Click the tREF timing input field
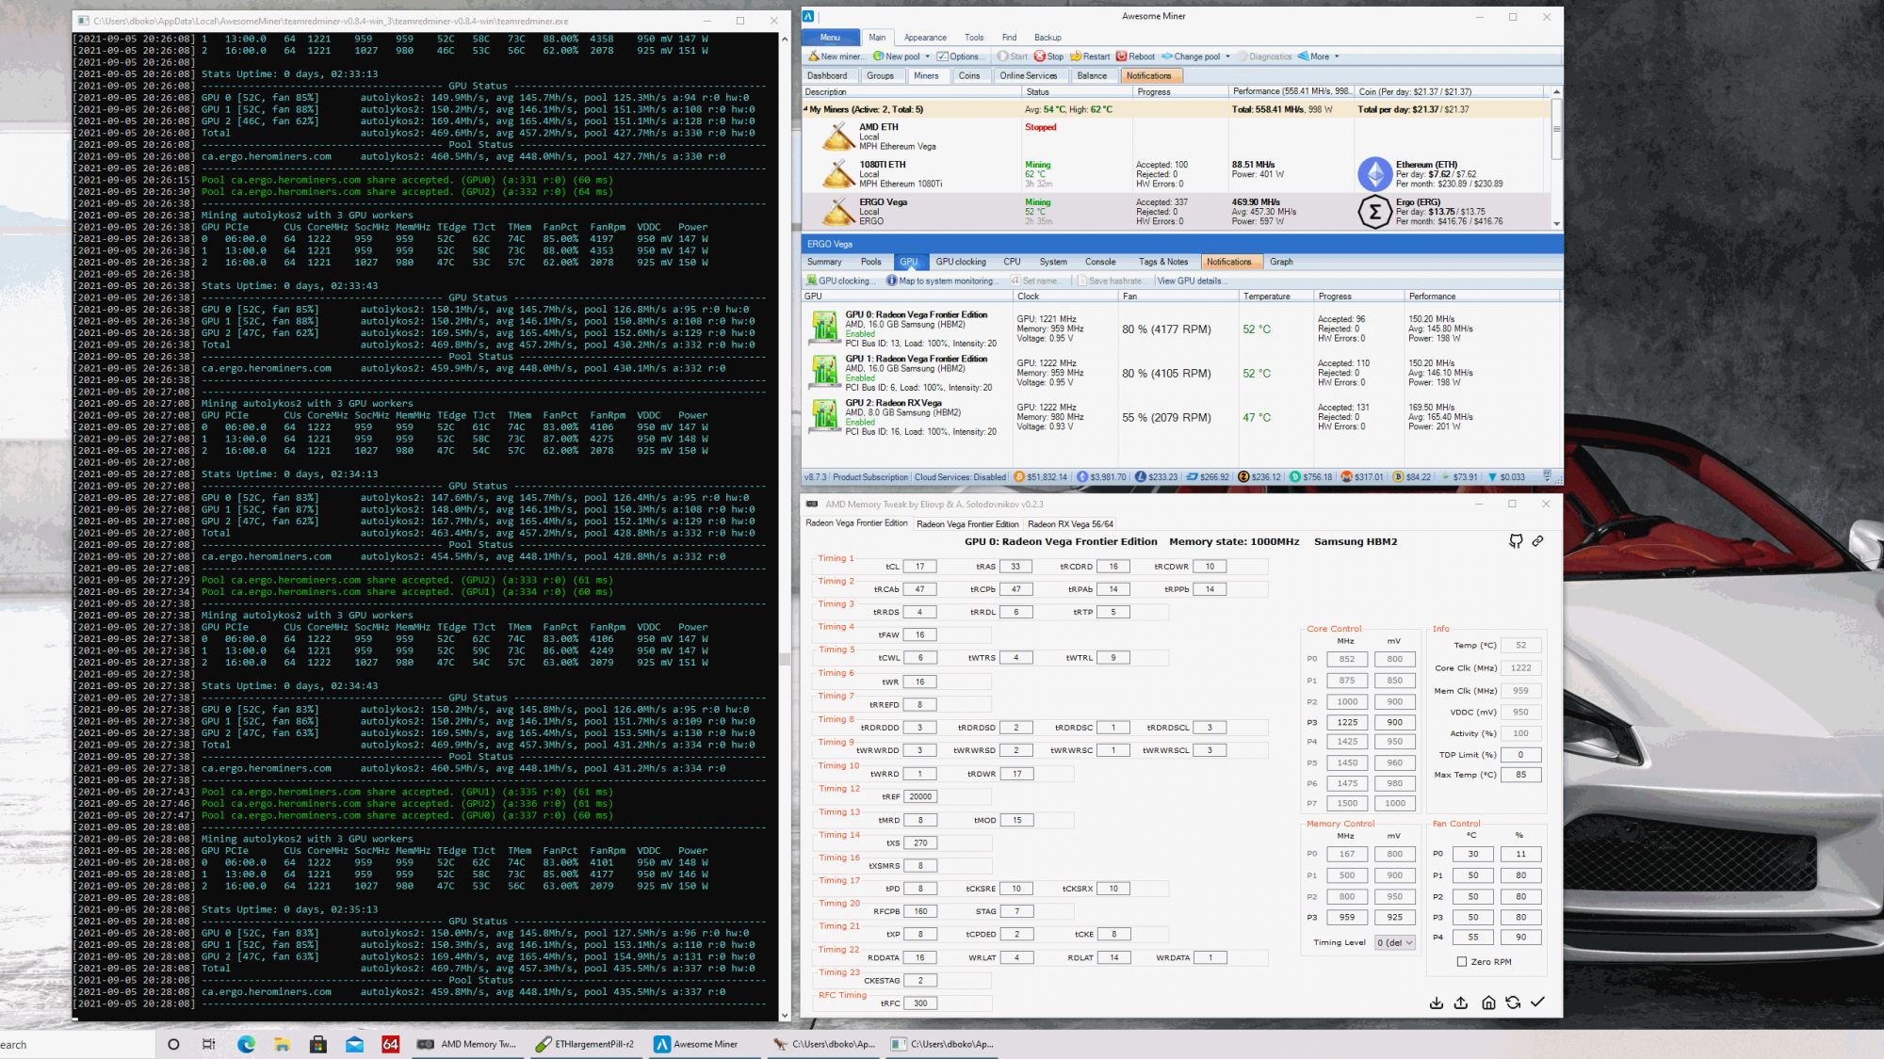Screen dimensions: 1884x1059 click(919, 796)
